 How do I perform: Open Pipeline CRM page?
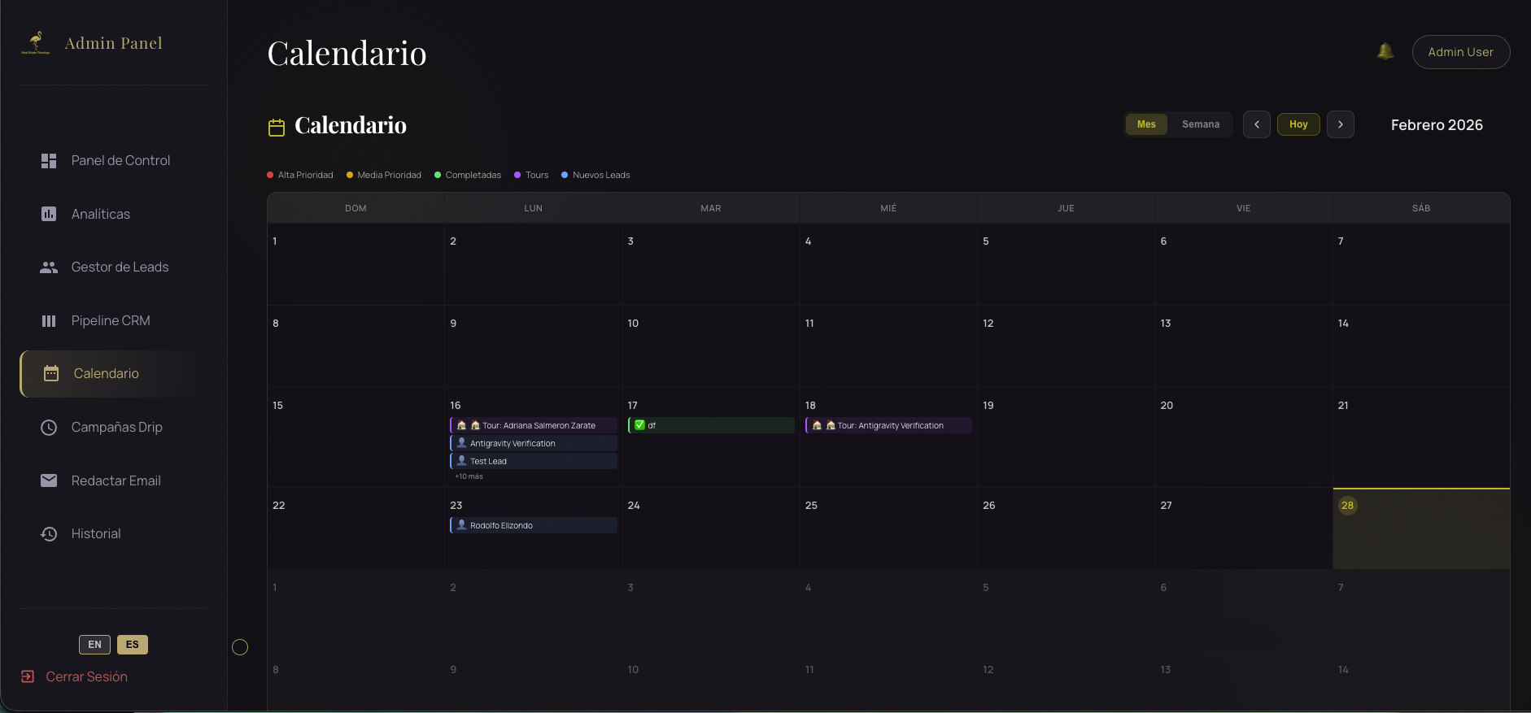click(x=114, y=321)
